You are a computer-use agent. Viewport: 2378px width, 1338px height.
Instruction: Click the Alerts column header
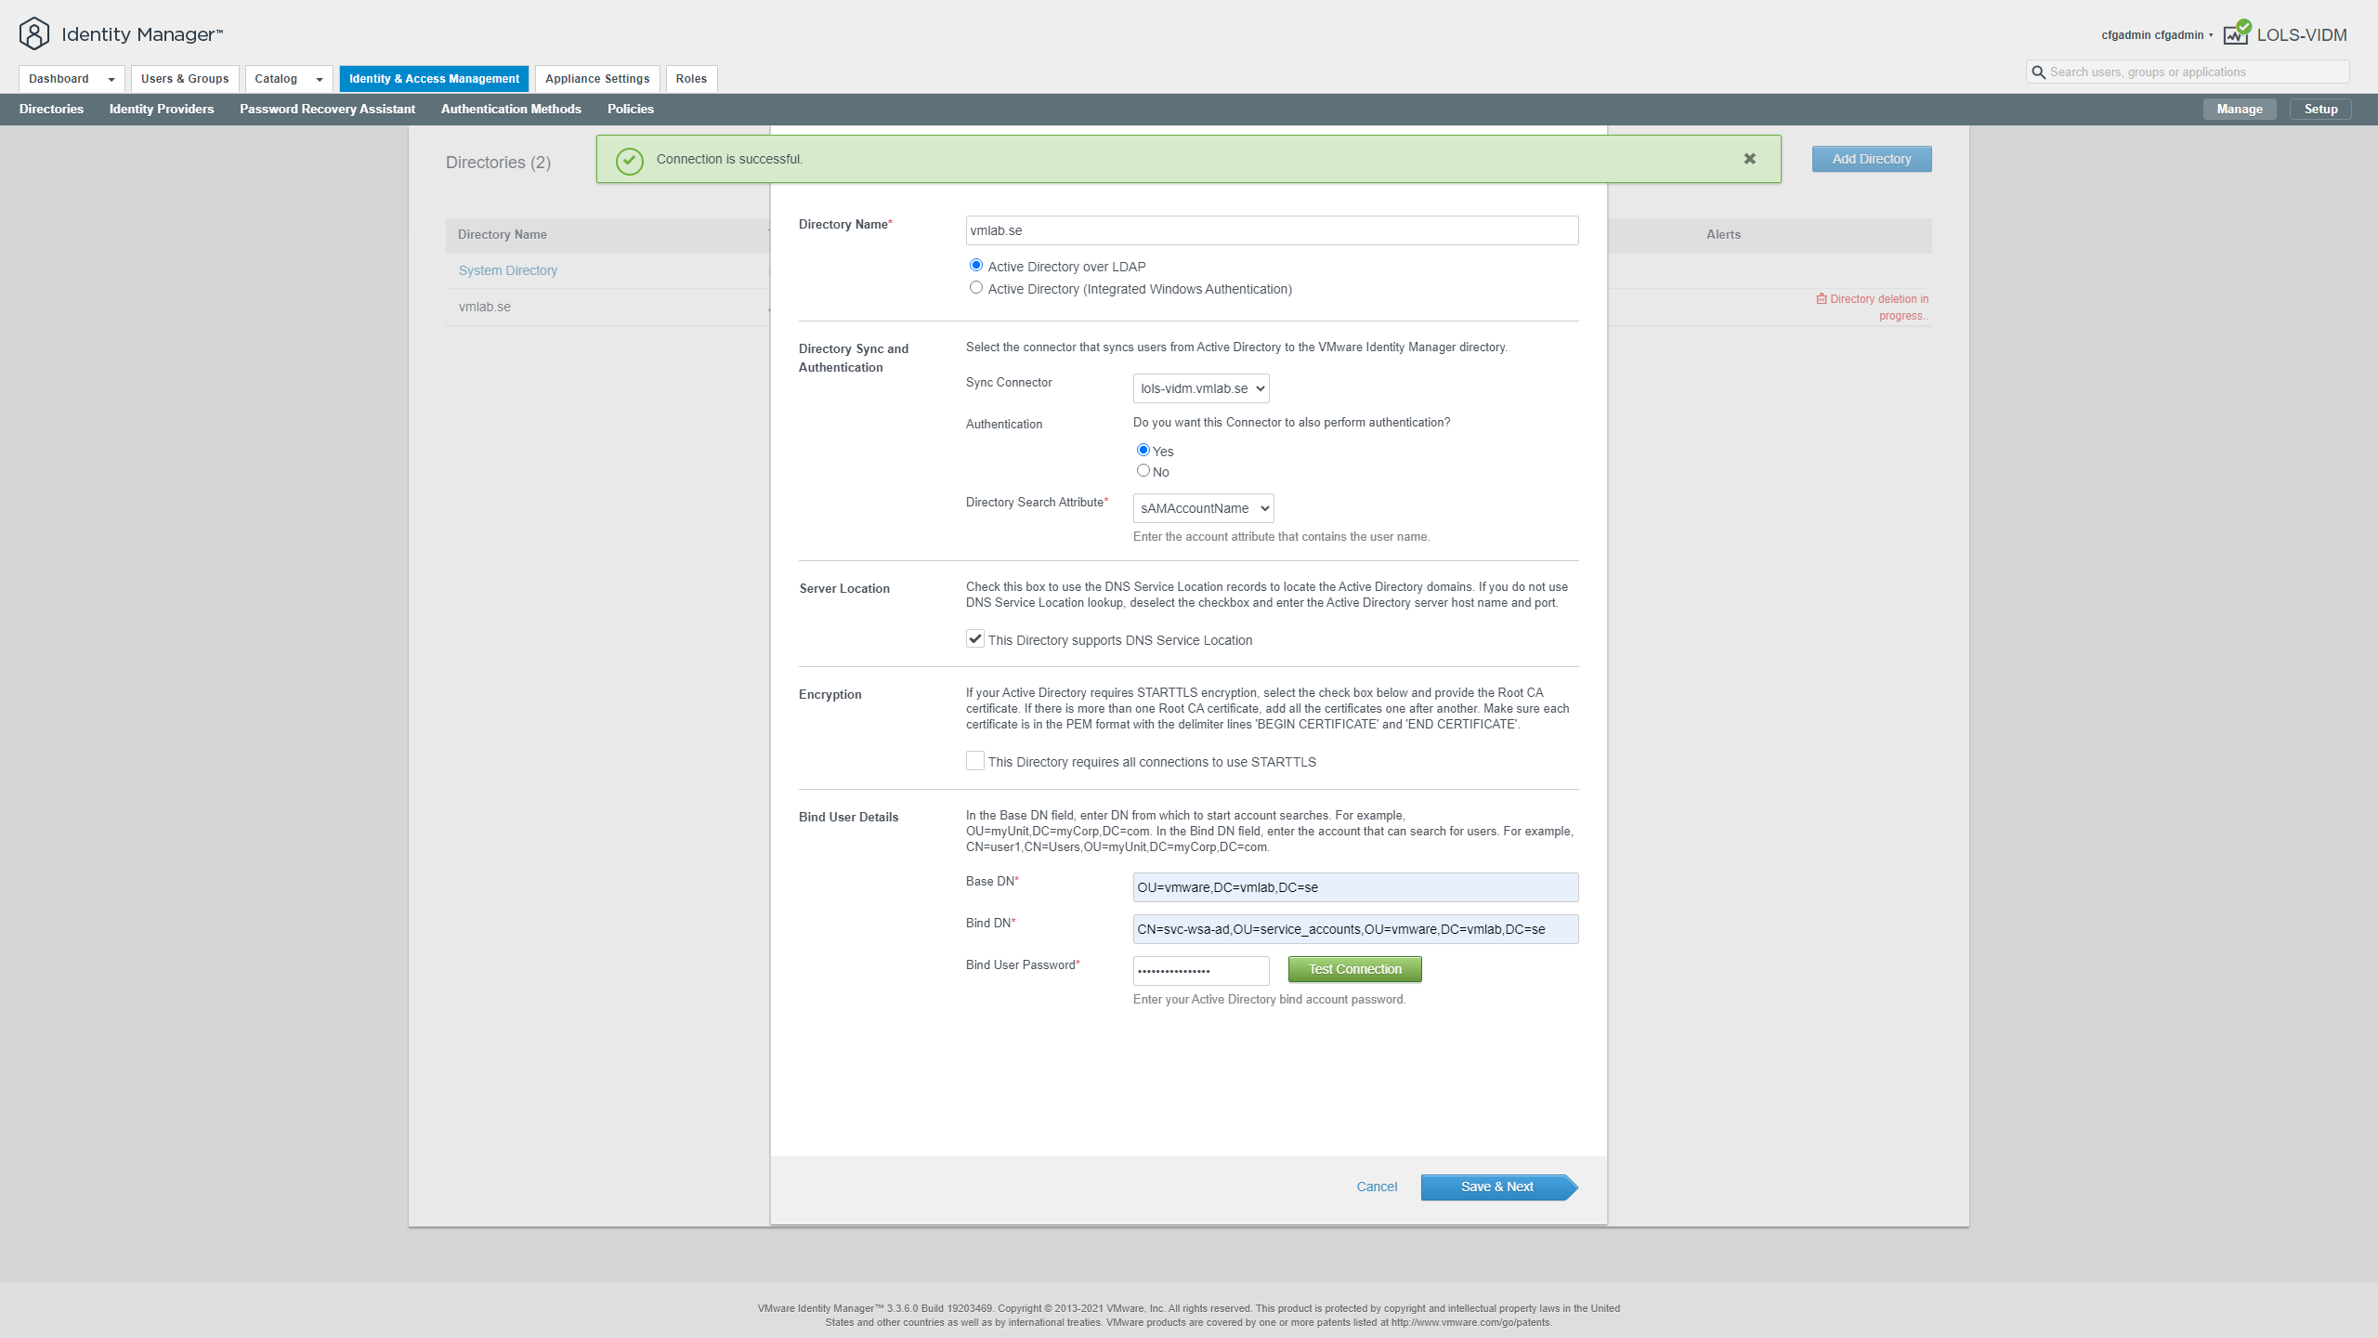click(1723, 235)
